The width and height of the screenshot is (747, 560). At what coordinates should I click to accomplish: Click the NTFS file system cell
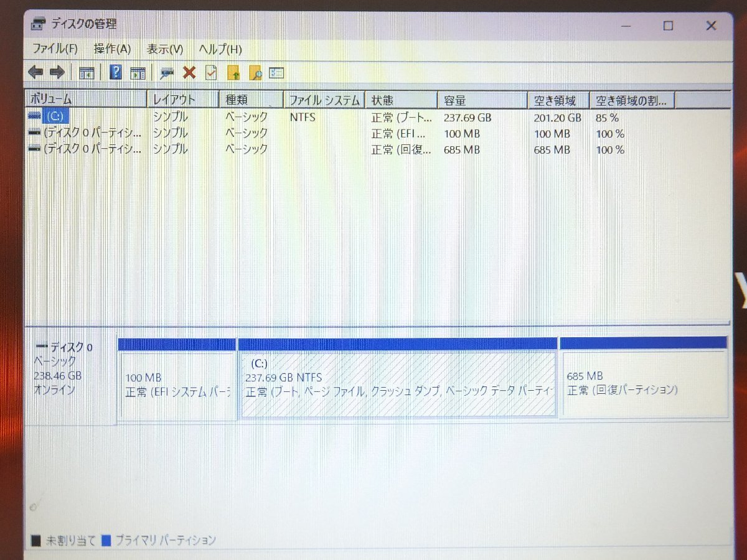click(x=303, y=116)
